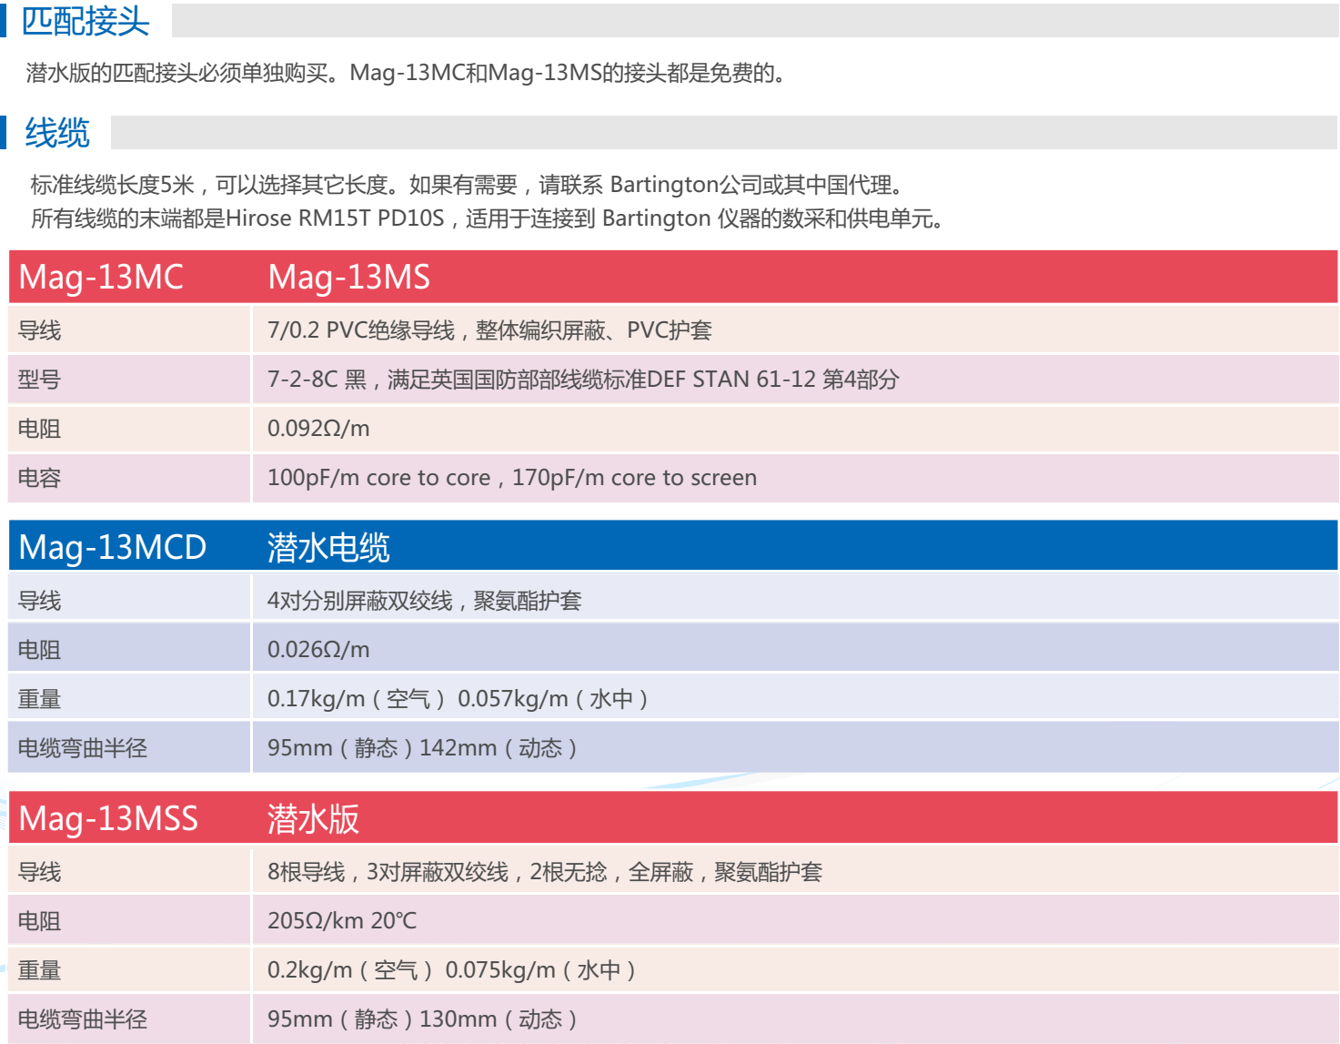Click 电阻 label in Mag-13MC table
This screenshot has height=1044, width=1340.
pos(39,429)
